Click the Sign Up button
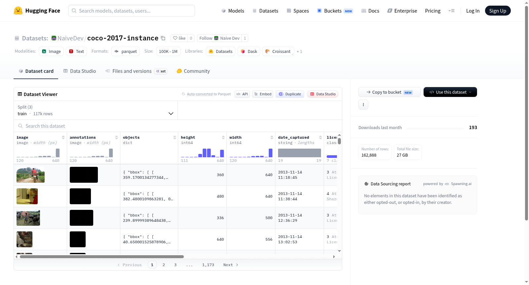Screen dimensions: 529x285 tap(498, 11)
